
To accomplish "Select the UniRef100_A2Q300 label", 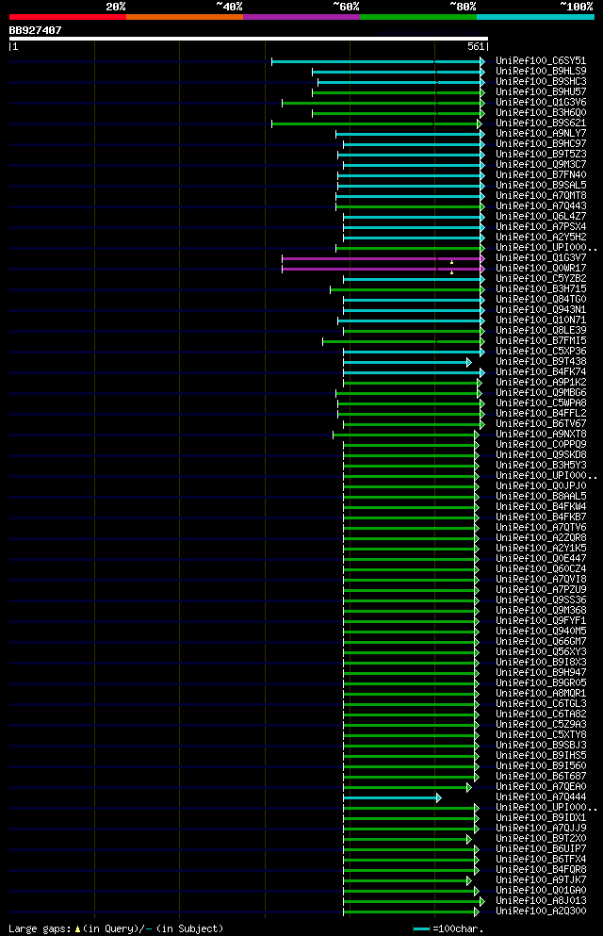I will pyautogui.click(x=541, y=911).
